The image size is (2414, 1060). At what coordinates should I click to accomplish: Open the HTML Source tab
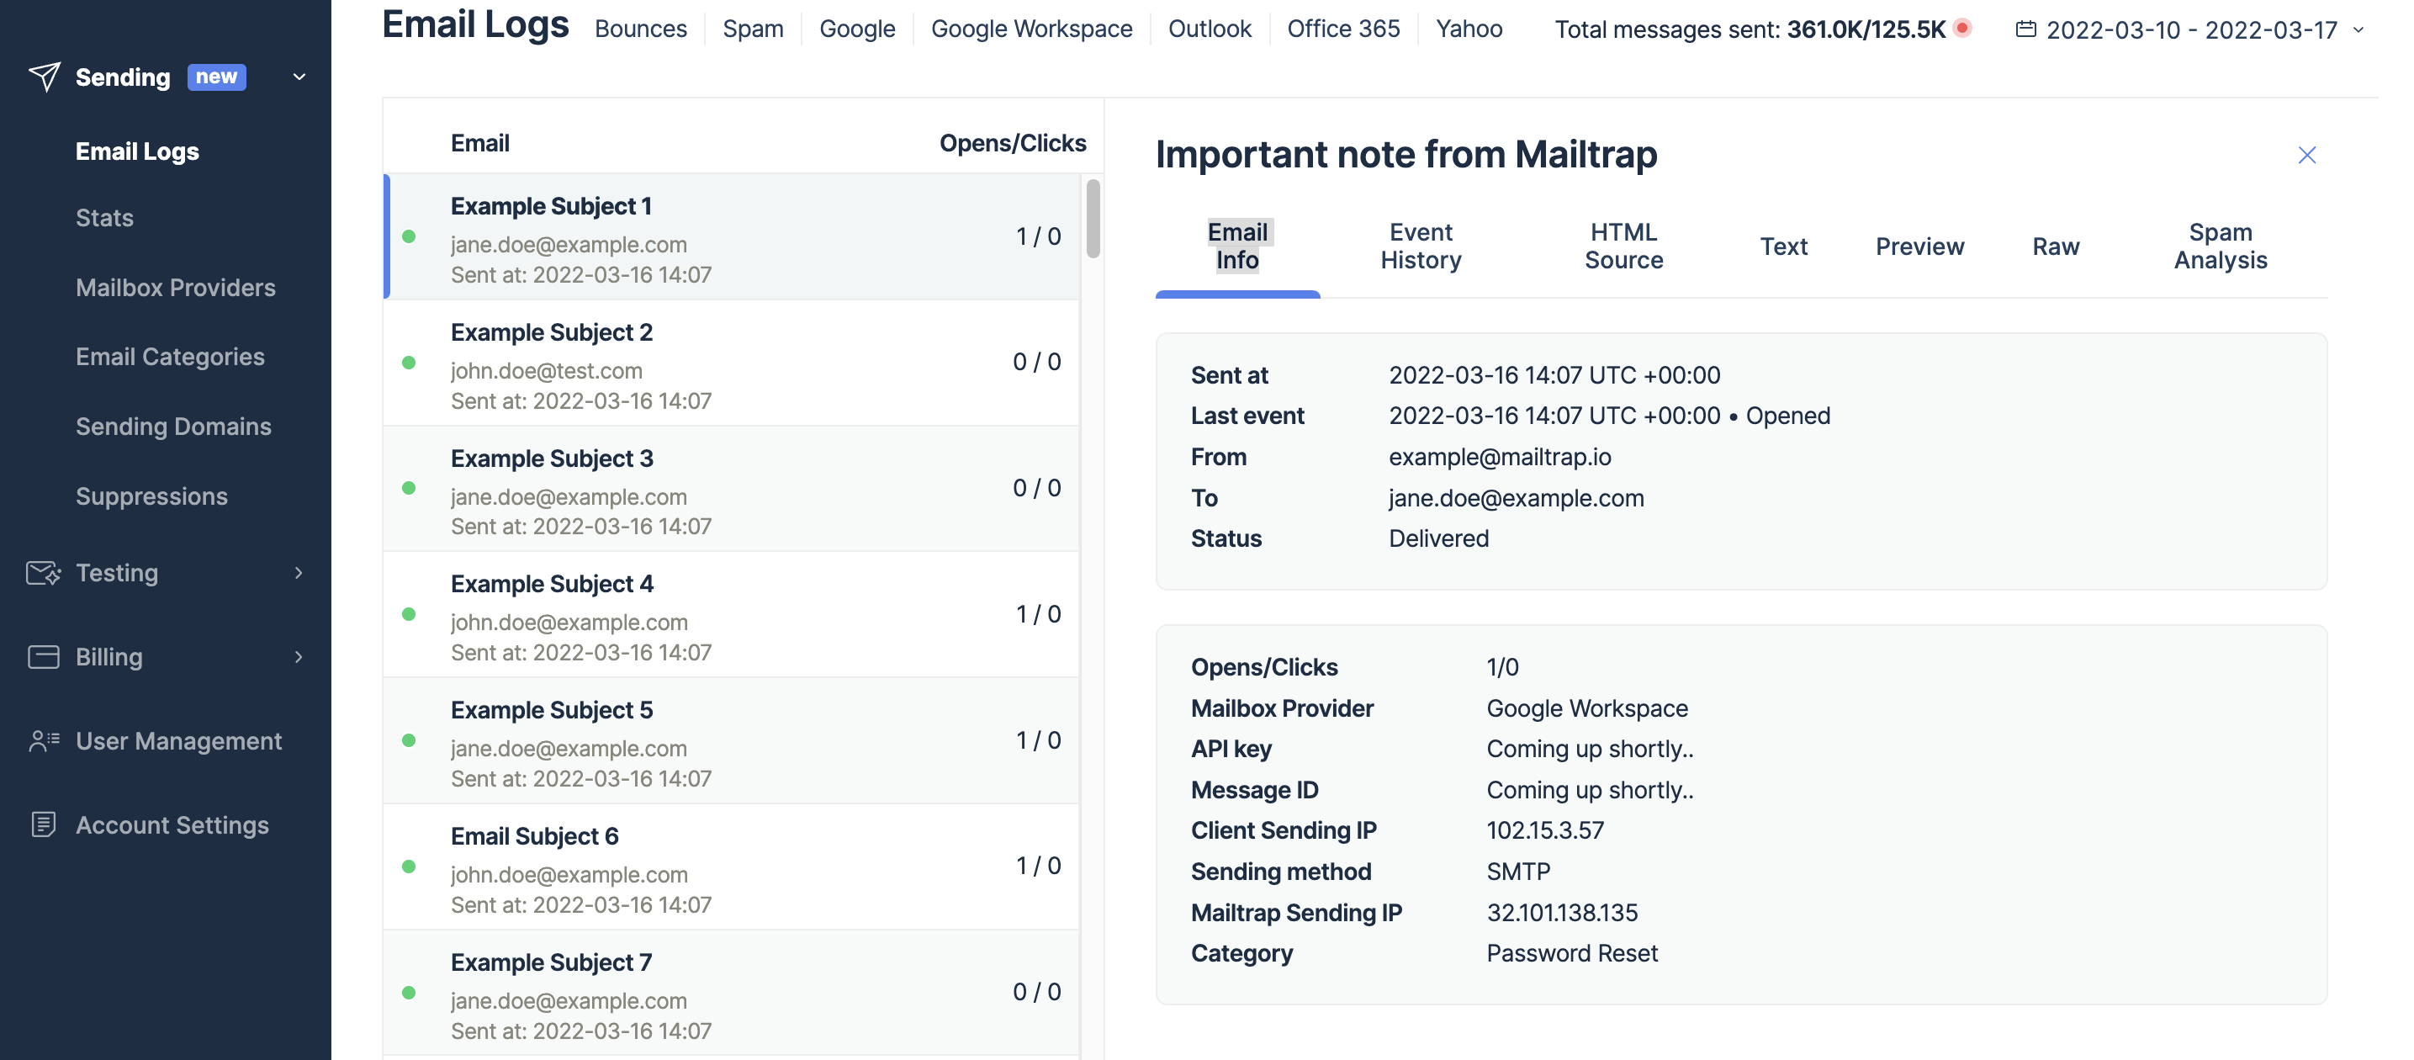click(1623, 246)
